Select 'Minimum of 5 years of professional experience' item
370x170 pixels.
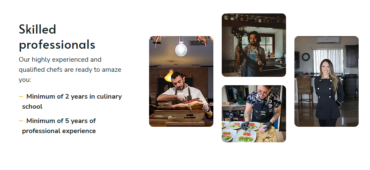tap(58, 126)
